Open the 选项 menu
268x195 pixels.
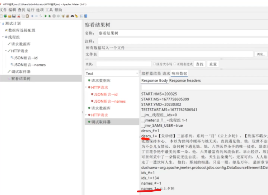[40, 10]
